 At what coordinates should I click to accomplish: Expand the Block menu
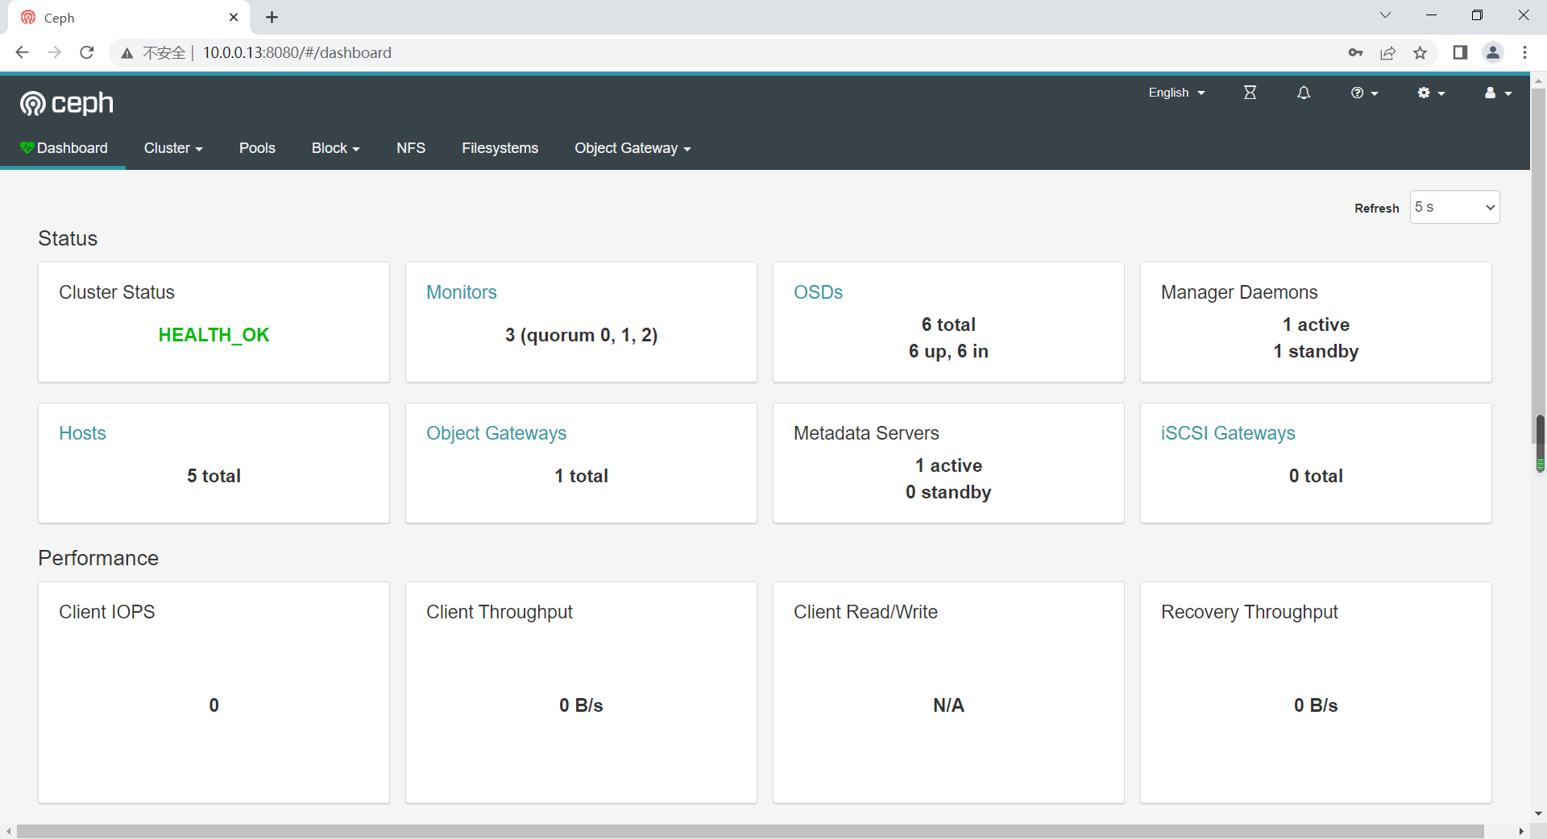(335, 148)
